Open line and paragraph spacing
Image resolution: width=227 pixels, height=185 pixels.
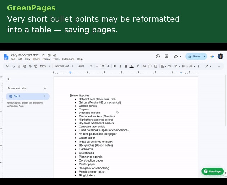170,66
